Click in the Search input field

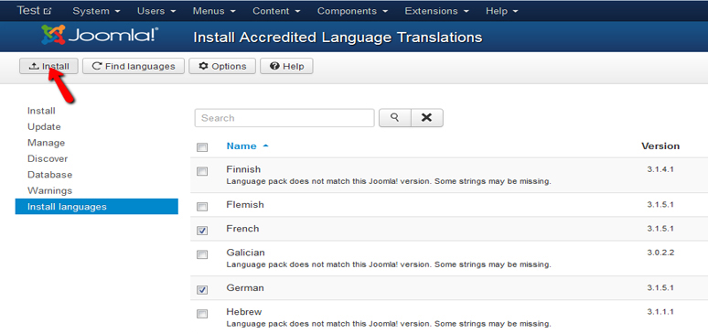tap(284, 118)
